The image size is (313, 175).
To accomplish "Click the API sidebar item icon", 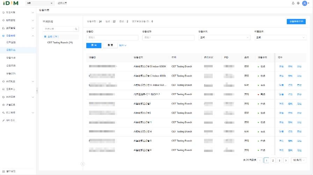I will tap(3, 120).
